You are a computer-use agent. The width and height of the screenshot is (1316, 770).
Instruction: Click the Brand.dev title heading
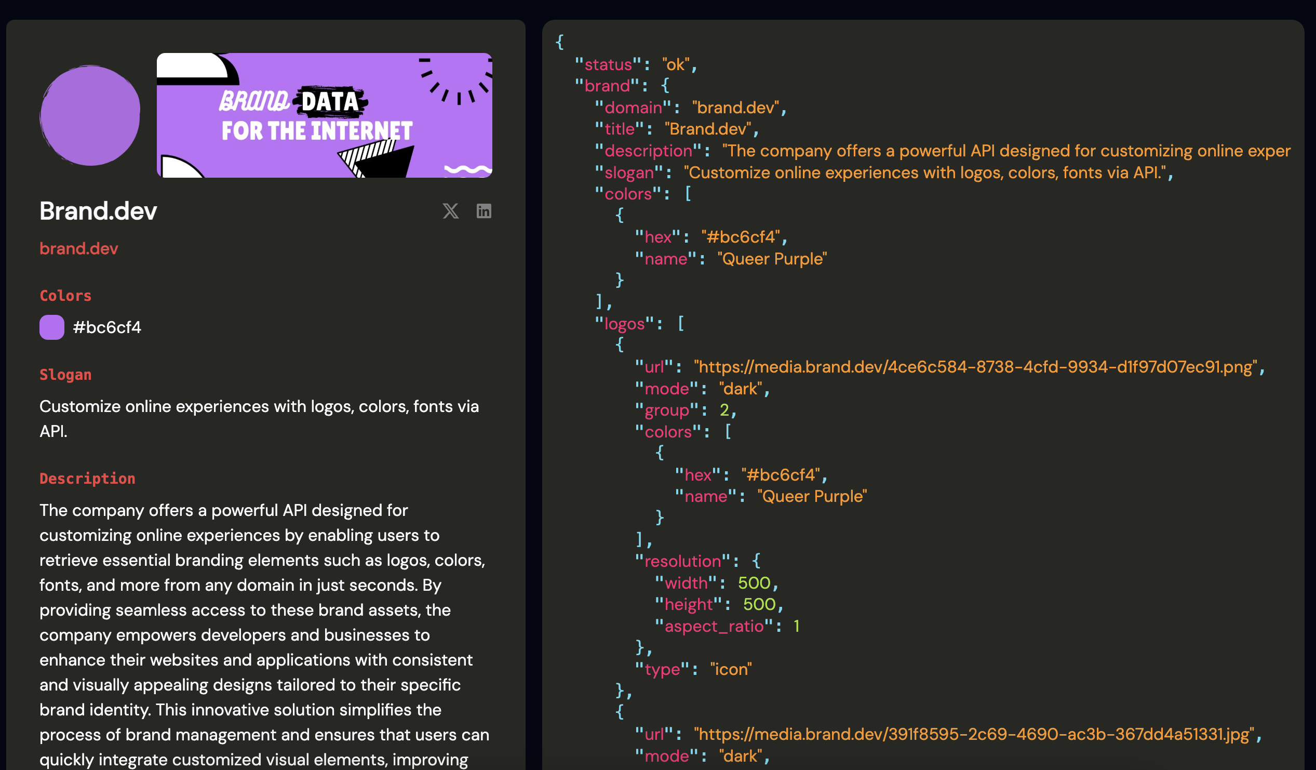click(x=98, y=211)
